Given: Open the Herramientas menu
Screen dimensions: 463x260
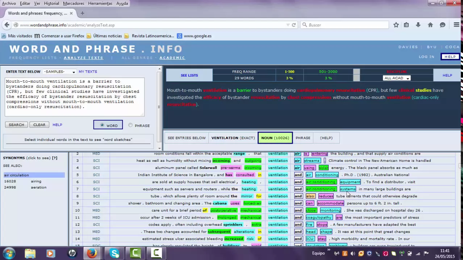Looking at the screenshot, I should (100, 3).
